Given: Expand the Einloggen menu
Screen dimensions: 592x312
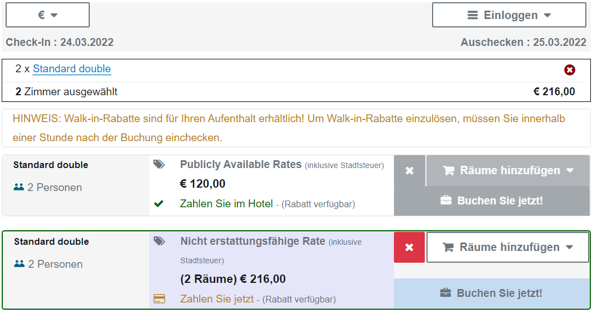Looking at the screenshot, I should coord(509,15).
